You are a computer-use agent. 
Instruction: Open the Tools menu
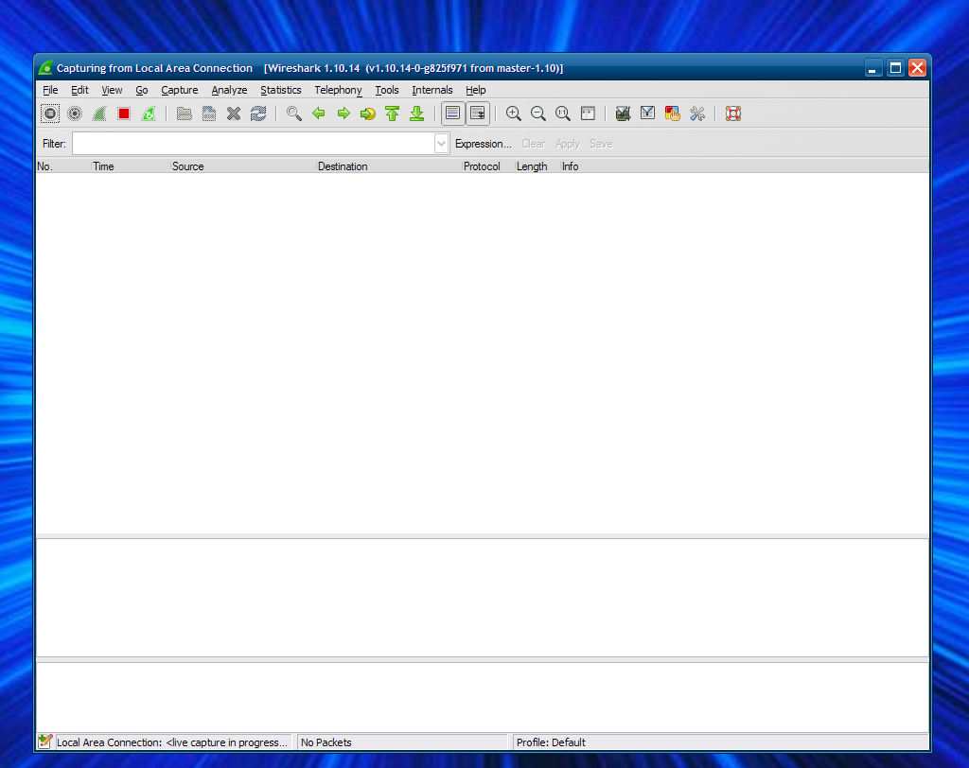(387, 90)
